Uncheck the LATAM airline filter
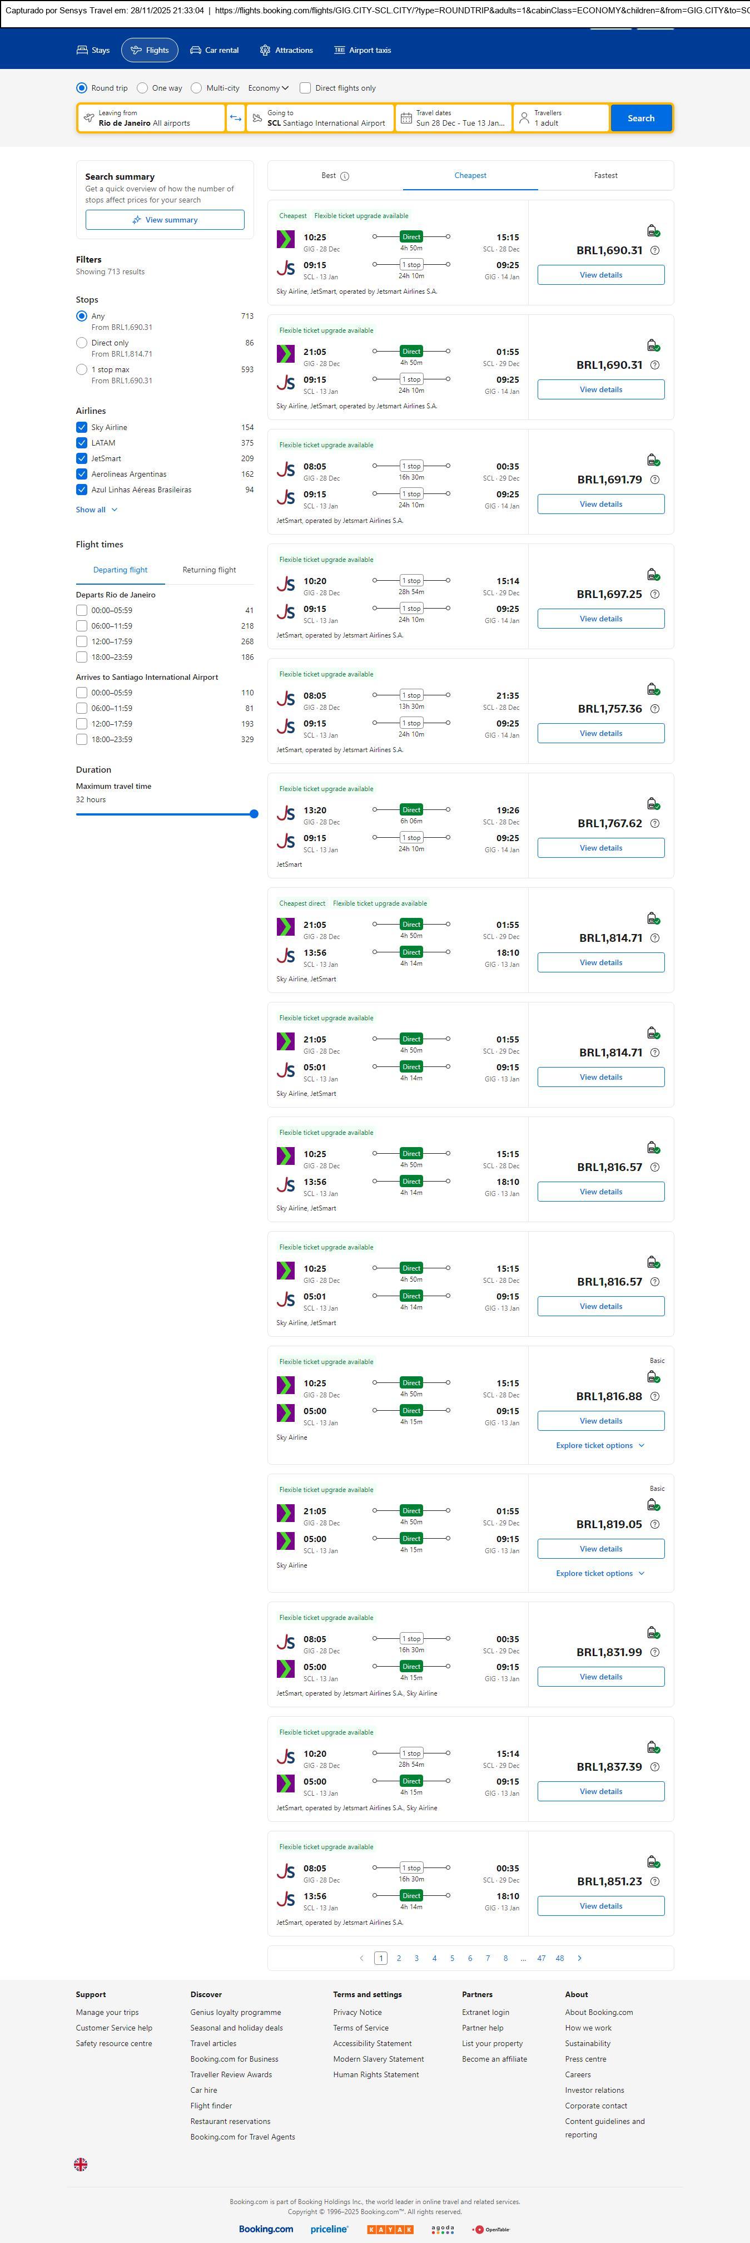This screenshot has height=2243, width=750. pyautogui.click(x=82, y=443)
